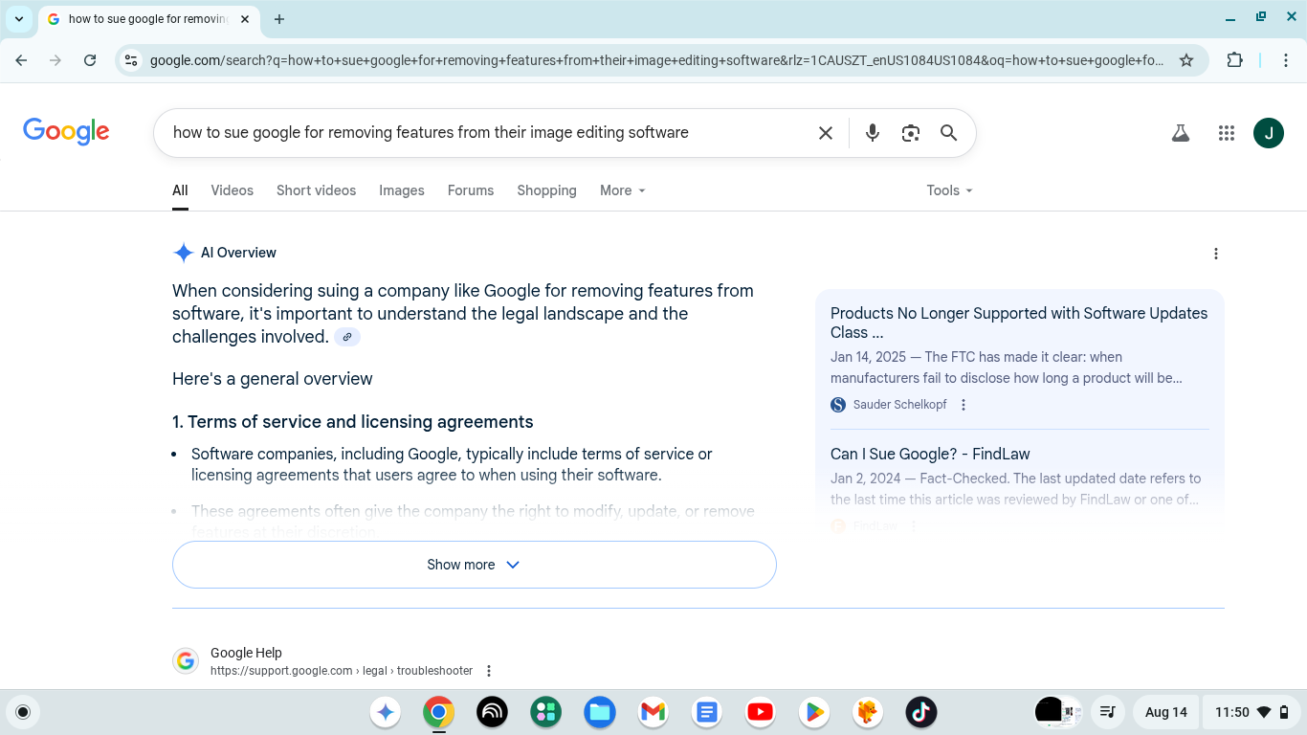Open the Files app on shelf

[600, 712]
